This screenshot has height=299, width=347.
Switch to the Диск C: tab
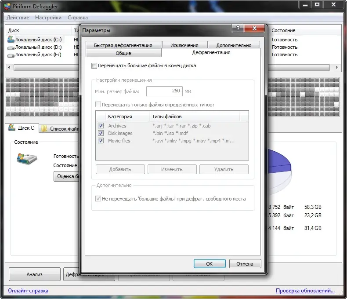coord(22,128)
